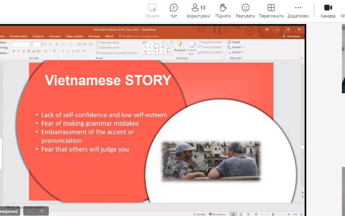The image size is (345, 216).
Task: Click the two men photo on slide
Action: coord(211,161)
